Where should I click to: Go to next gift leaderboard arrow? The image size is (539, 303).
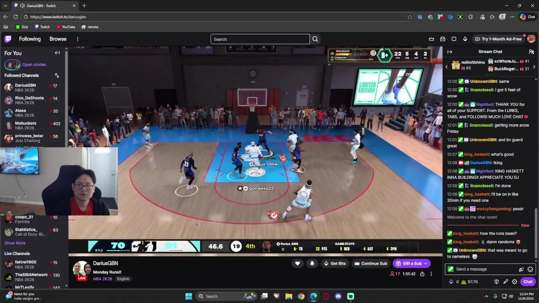[x=534, y=66]
